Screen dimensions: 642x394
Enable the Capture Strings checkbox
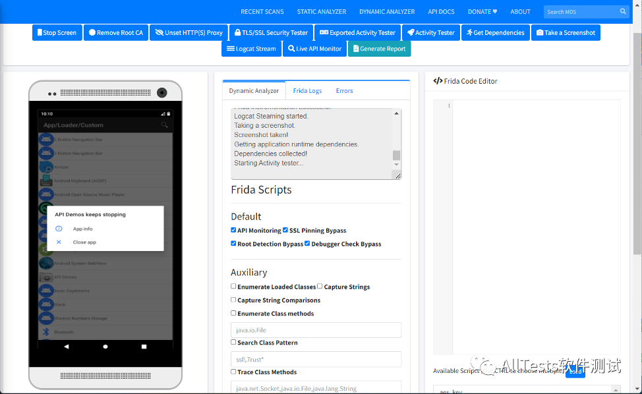tap(320, 287)
